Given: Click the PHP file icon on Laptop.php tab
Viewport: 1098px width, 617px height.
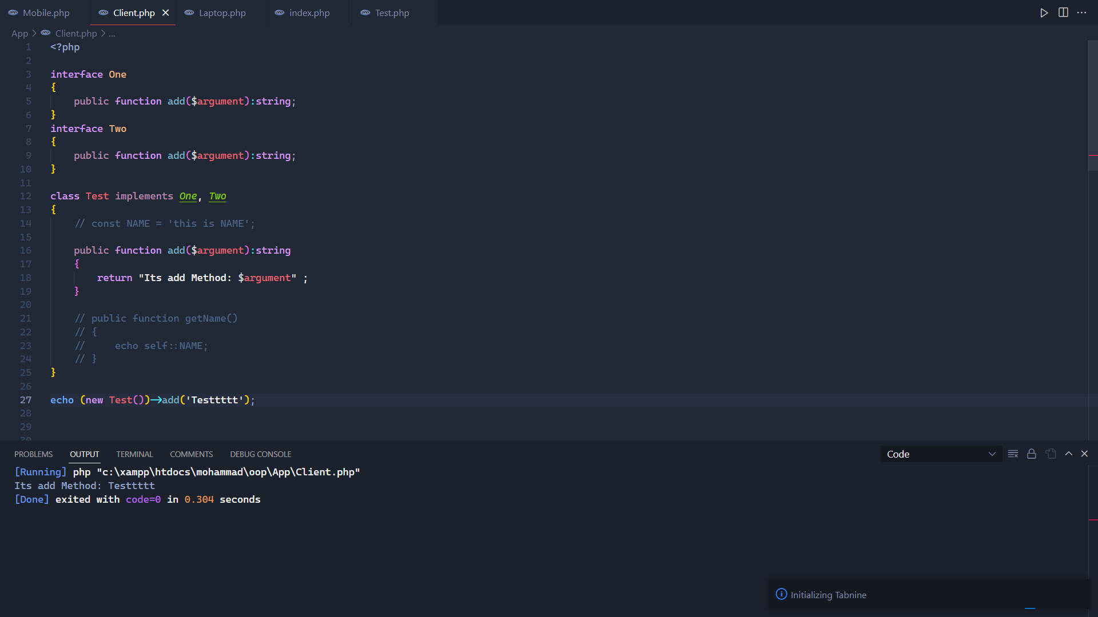Looking at the screenshot, I should point(189,13).
